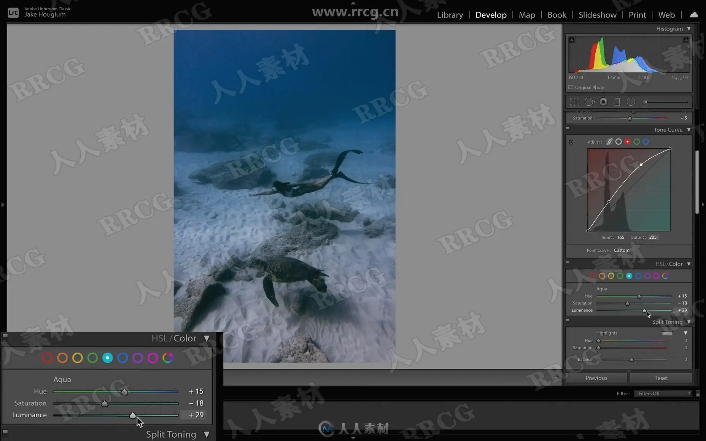Viewport: 706px width, 441px height.
Task: Click the Highlights color swatch
Action: (x=667, y=333)
